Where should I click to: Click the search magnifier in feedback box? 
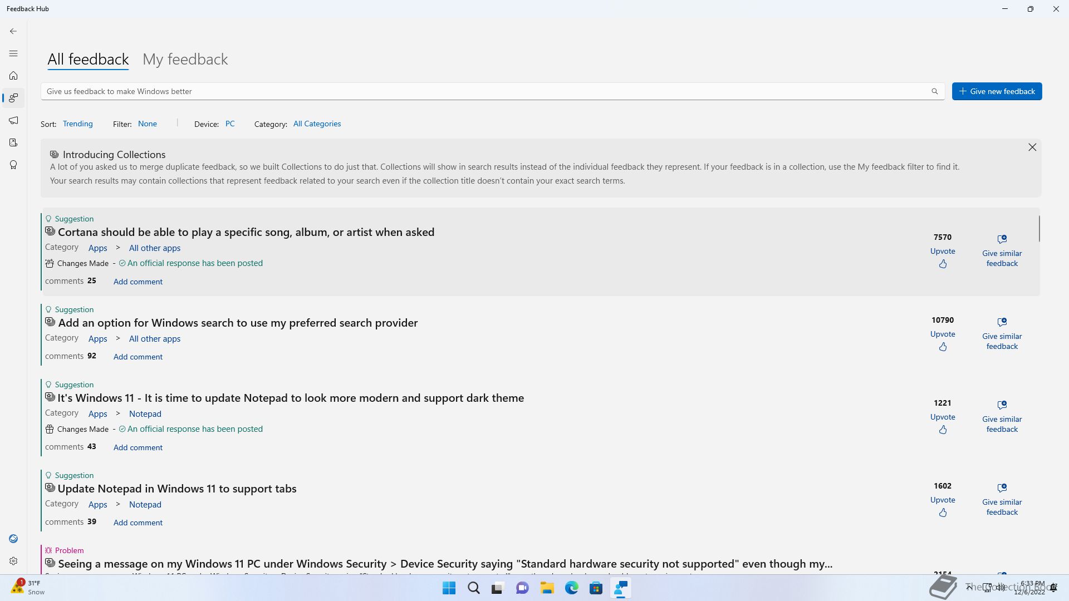935,91
